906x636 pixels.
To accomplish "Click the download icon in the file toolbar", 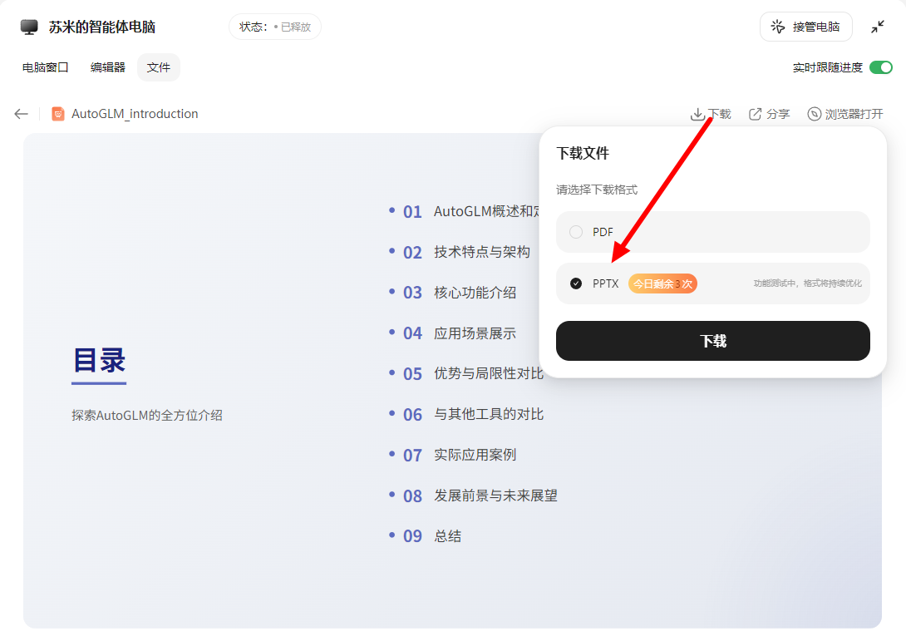I will tap(697, 114).
